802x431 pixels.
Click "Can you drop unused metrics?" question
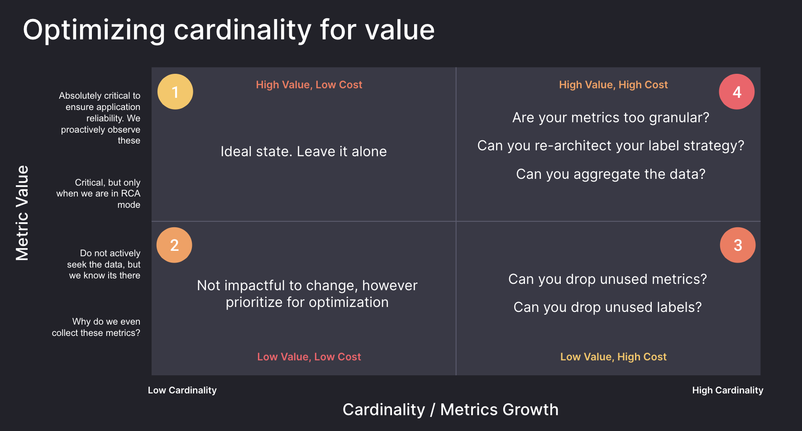(607, 279)
